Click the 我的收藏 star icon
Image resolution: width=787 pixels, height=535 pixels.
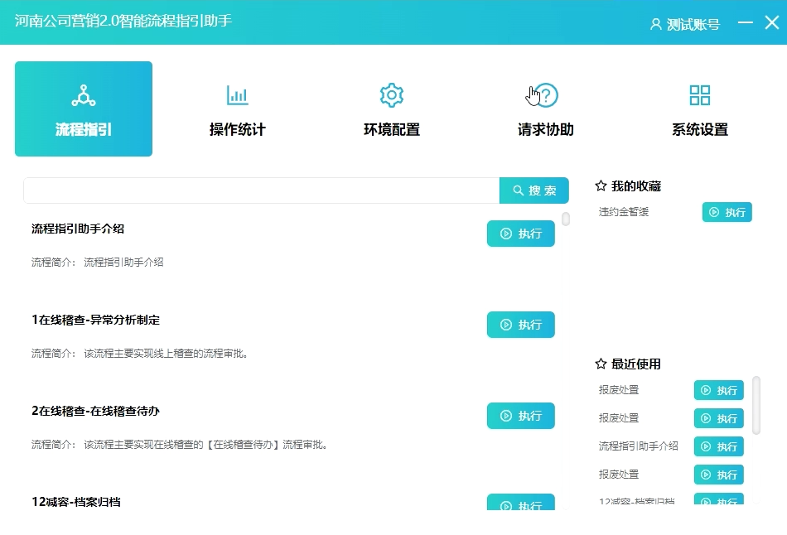(x=601, y=186)
